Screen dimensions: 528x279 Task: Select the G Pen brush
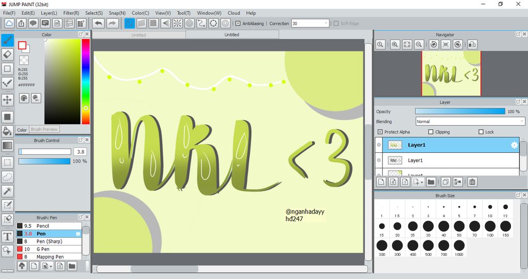(49, 249)
